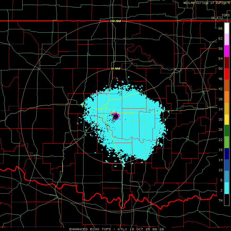Click the 58 legend value
Viewport: 231px width, 231px height.
click(220, 49)
